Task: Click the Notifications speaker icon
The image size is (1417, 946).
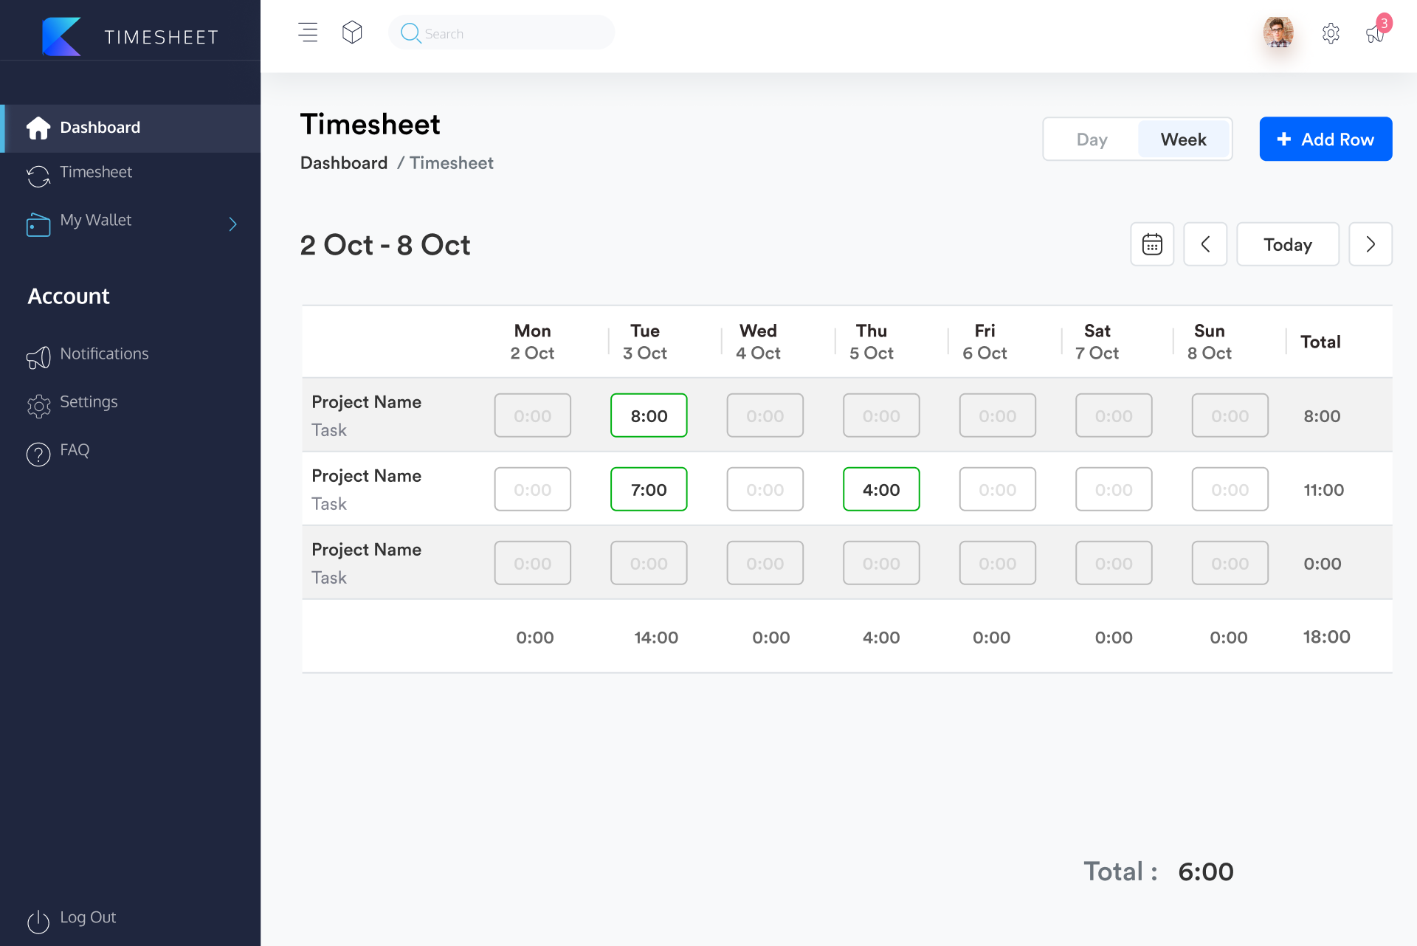Action: 38,358
